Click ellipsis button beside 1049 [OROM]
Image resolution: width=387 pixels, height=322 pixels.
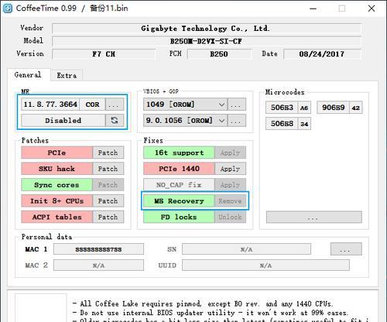(237, 104)
